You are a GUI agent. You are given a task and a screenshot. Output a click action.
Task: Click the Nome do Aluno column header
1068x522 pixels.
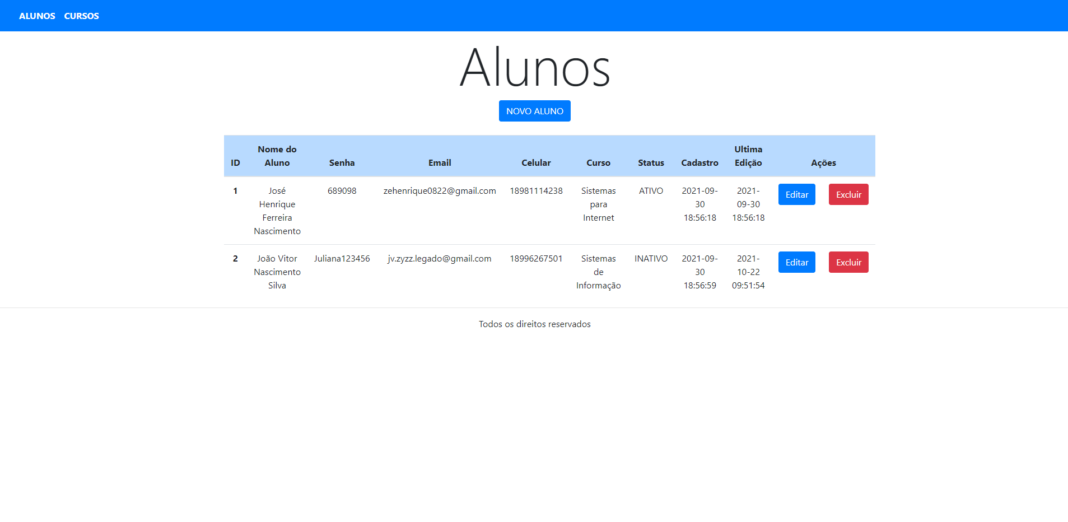coord(277,156)
